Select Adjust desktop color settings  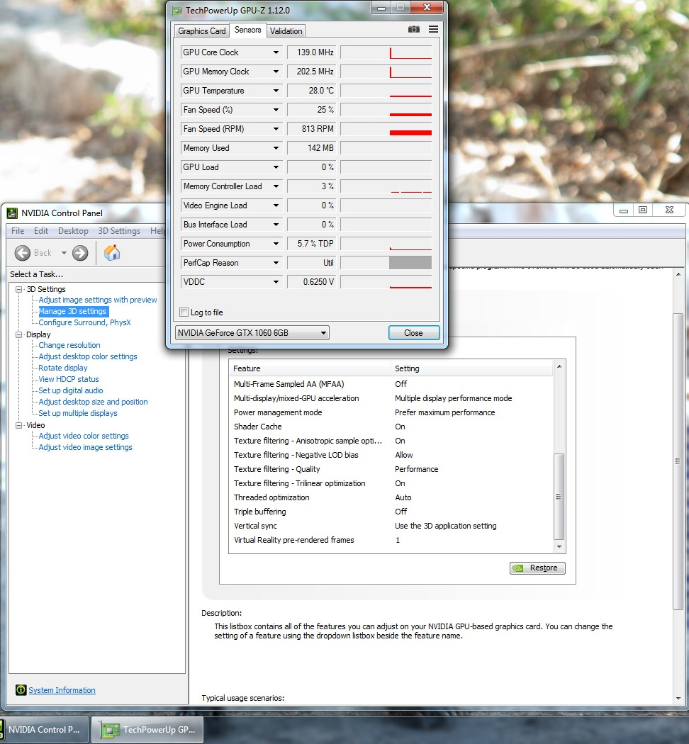(x=88, y=356)
